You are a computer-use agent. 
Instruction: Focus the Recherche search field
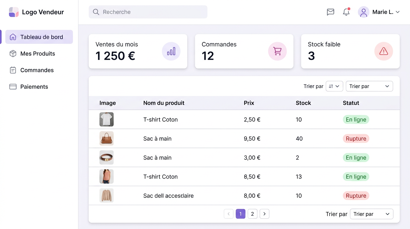pos(148,12)
